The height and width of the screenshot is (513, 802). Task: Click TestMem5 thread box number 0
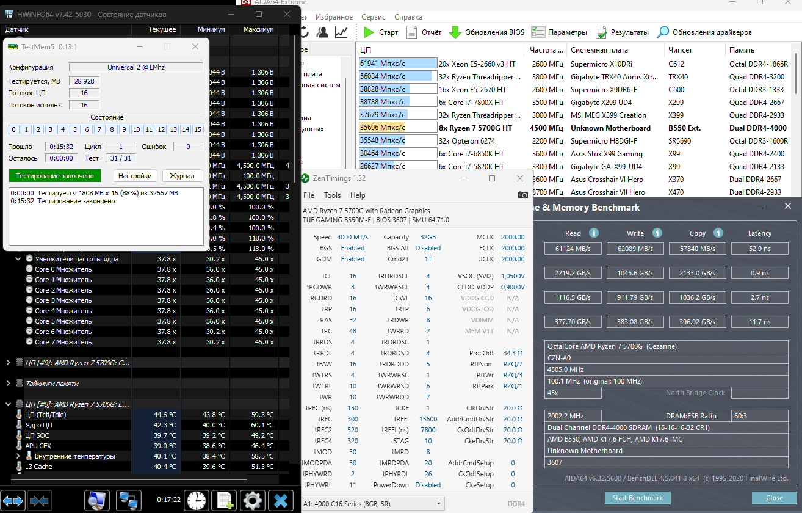[14, 129]
